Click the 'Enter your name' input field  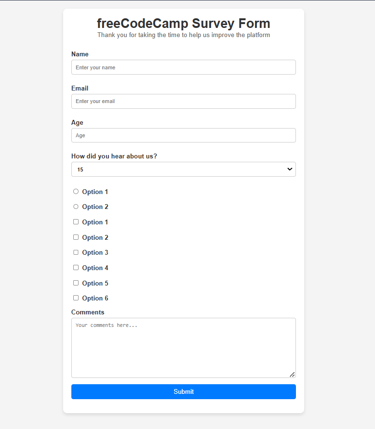click(x=183, y=67)
